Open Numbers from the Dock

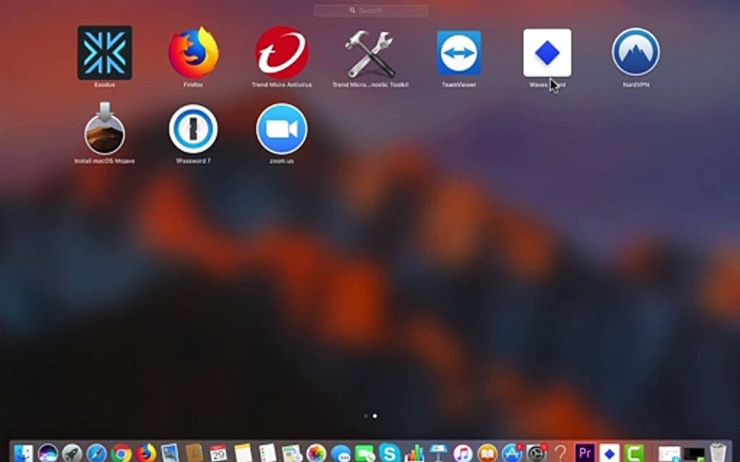click(414, 453)
